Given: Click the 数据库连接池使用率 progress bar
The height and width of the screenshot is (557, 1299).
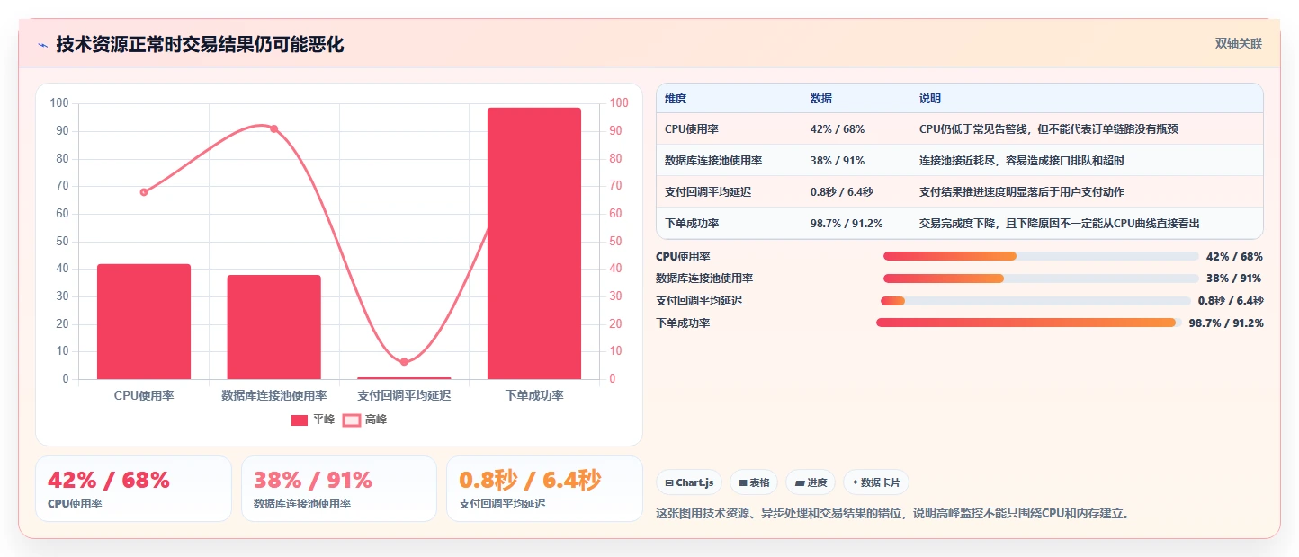Looking at the screenshot, I should point(1041,278).
